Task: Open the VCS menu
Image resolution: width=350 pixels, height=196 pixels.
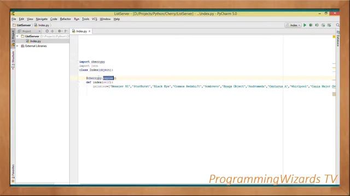Action: (95, 19)
